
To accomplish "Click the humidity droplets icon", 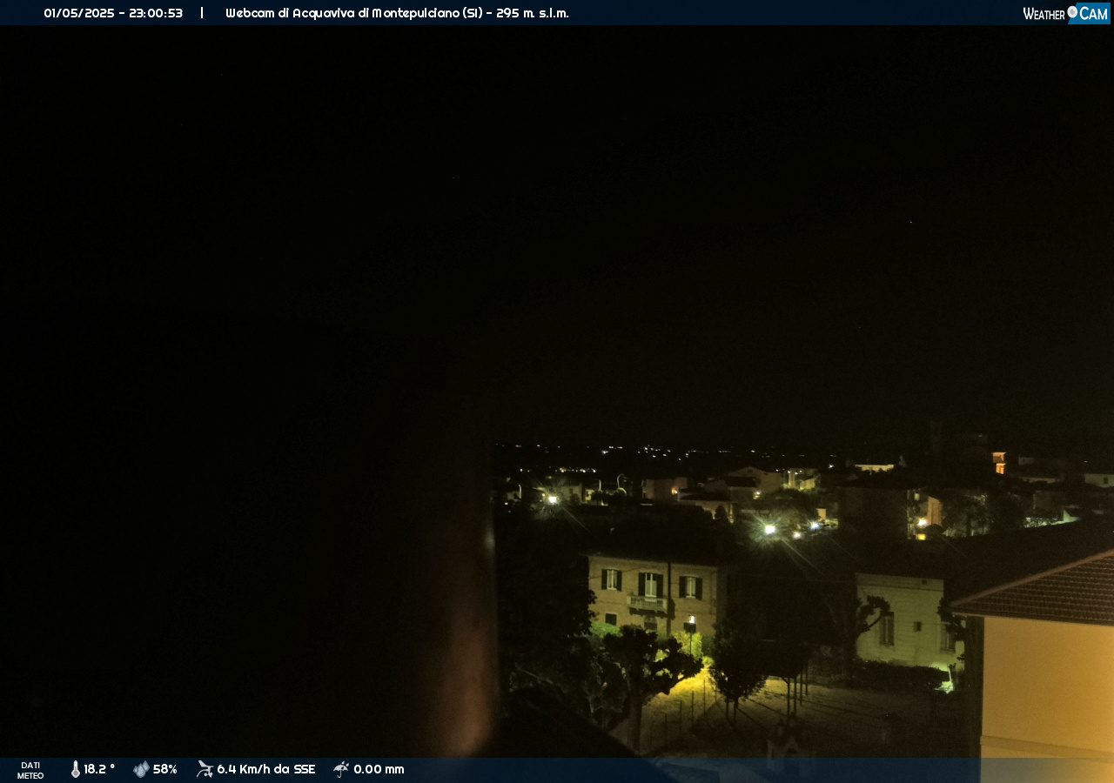I will [141, 769].
